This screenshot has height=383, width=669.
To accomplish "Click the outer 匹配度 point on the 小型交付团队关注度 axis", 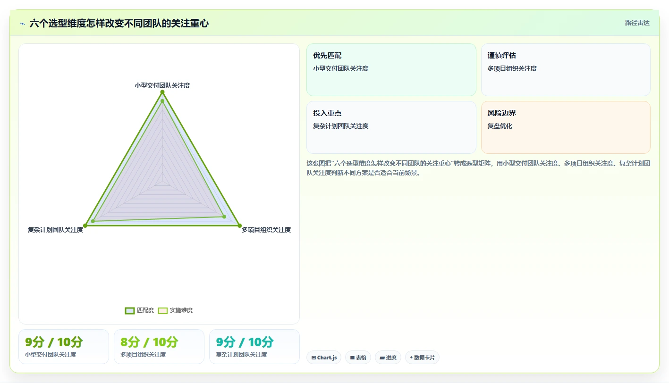I will pyautogui.click(x=162, y=92).
